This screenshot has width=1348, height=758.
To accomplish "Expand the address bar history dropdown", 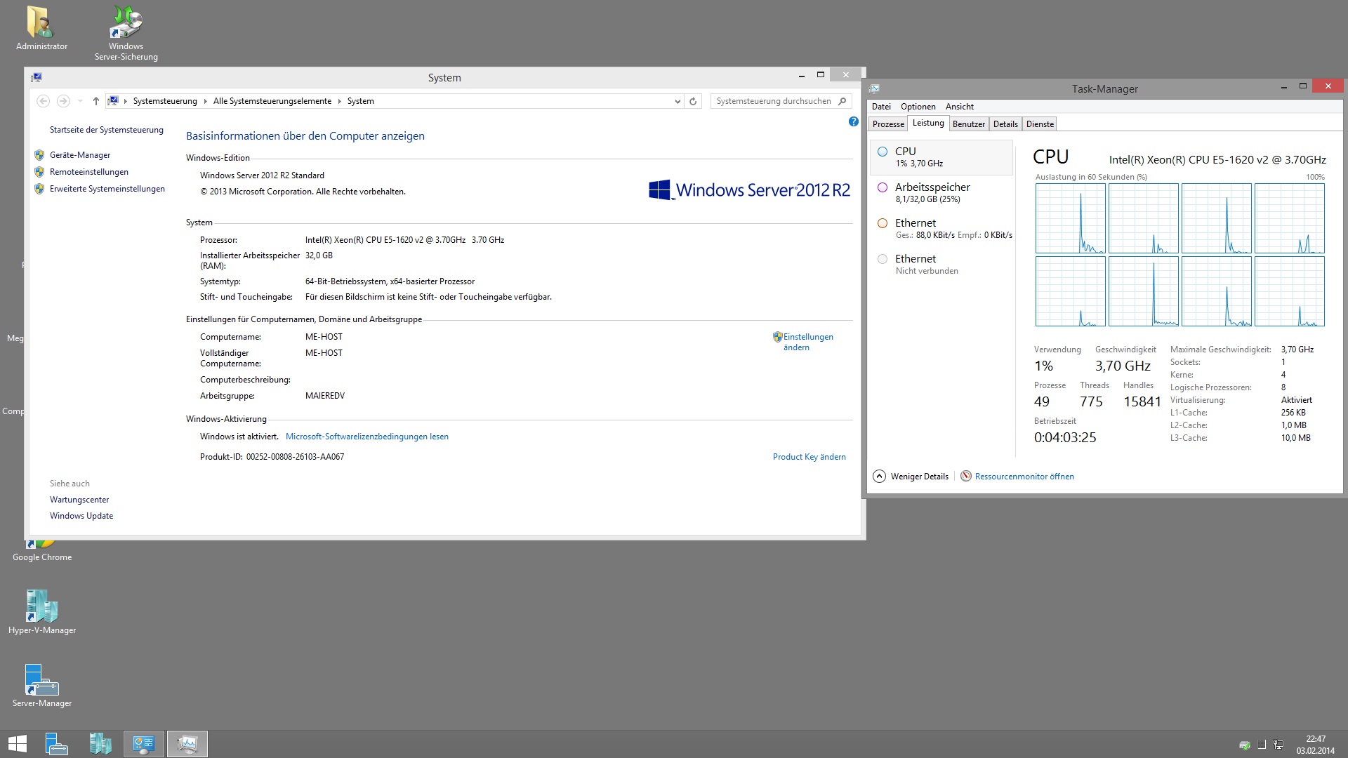I will click(x=678, y=101).
